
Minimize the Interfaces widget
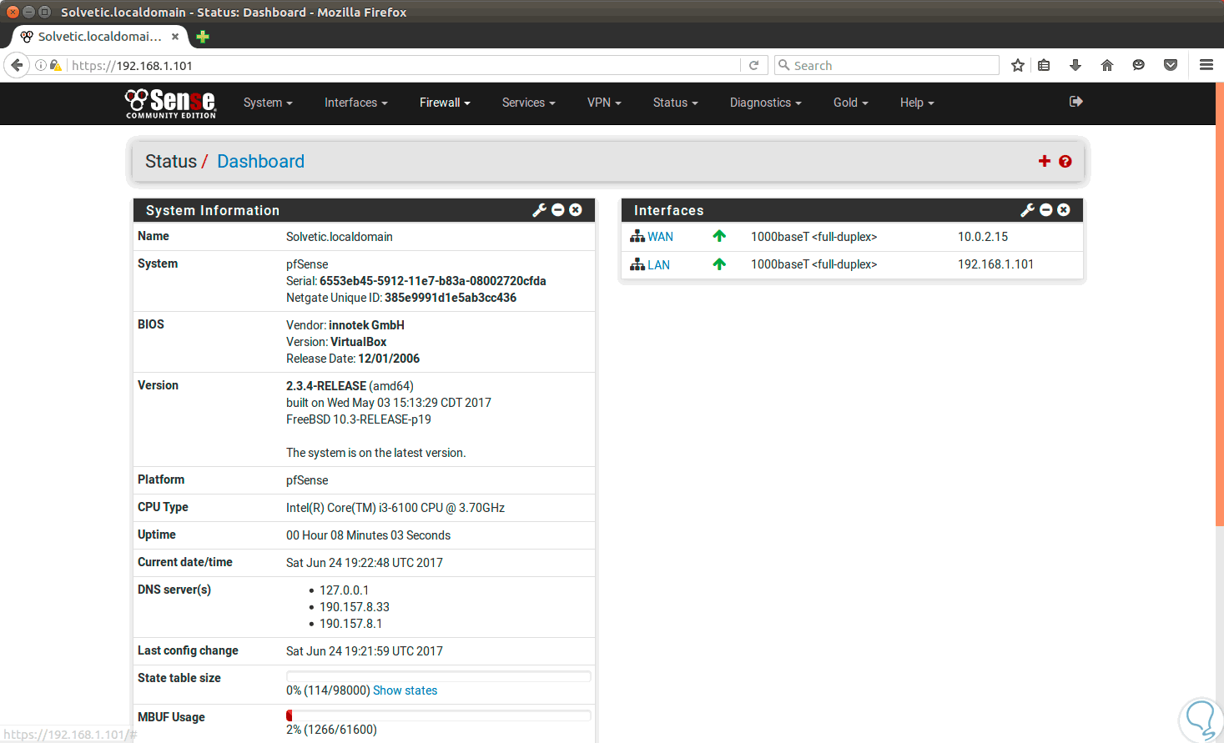click(1046, 210)
